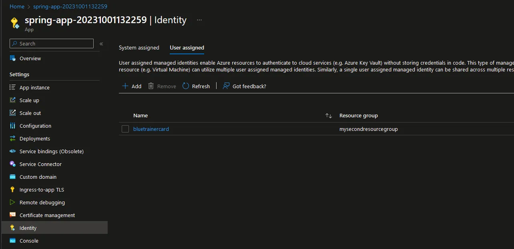Image resolution: width=514 pixels, height=249 pixels.
Task: Collapse the sidebar with double chevron
Action: [101, 44]
